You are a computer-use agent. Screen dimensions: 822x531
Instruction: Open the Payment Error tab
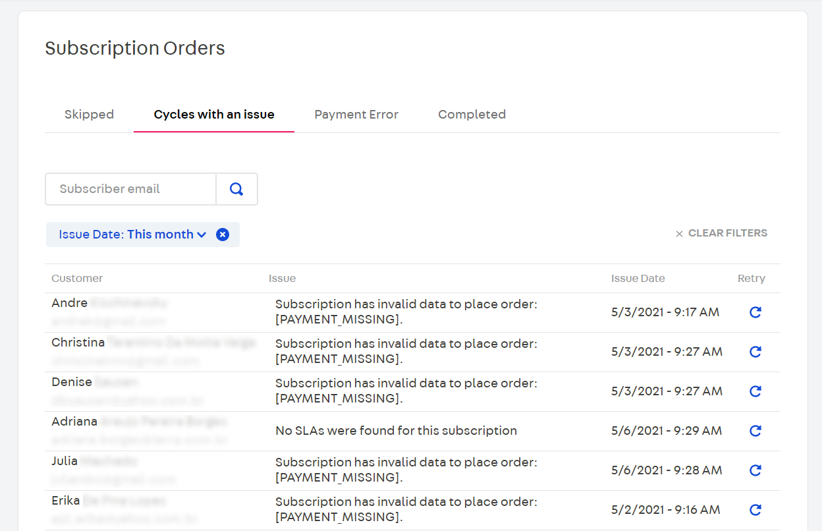click(356, 115)
